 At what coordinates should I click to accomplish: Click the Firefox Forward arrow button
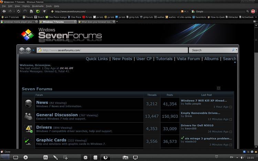click(10, 11)
